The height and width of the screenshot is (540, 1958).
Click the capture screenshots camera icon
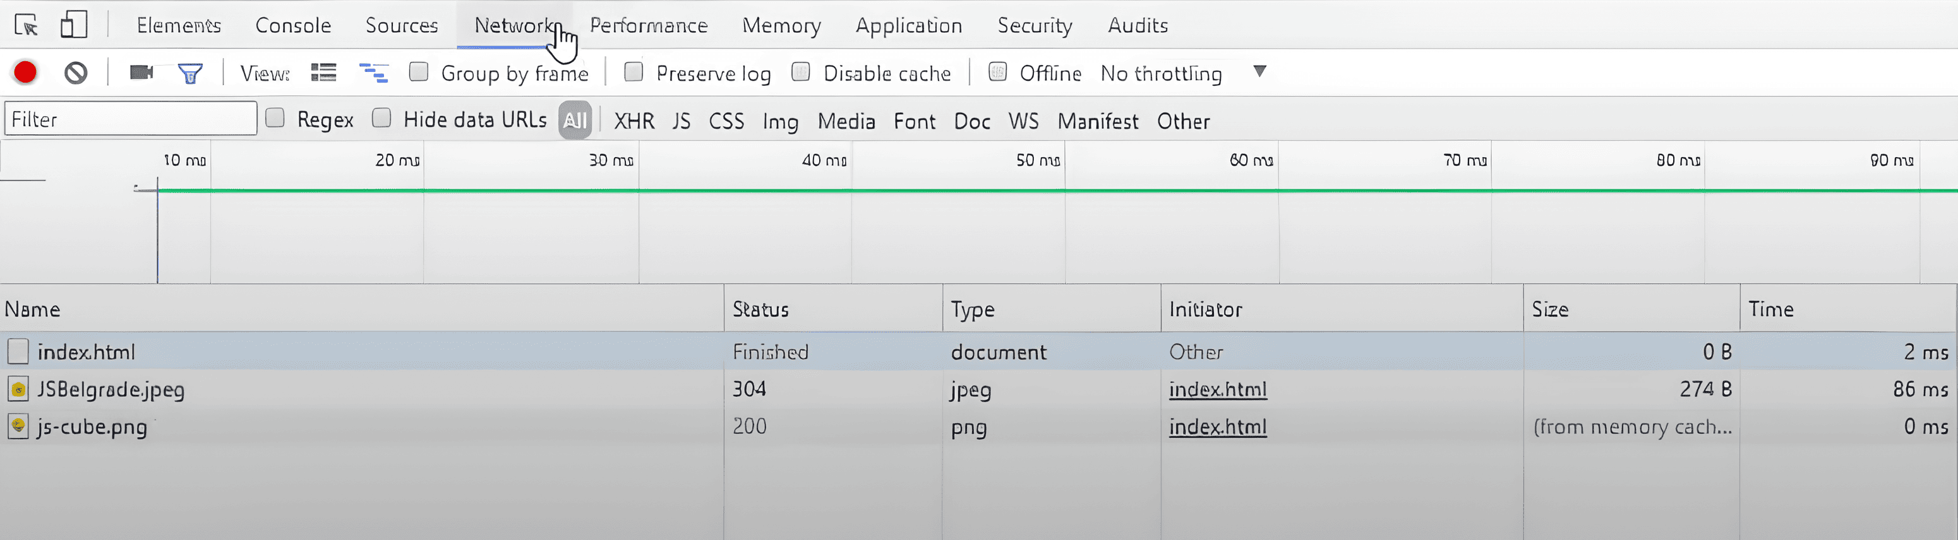point(141,73)
